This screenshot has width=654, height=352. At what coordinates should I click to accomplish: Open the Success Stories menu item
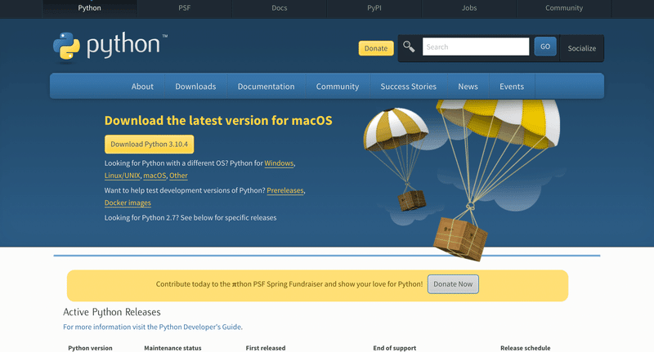(408, 87)
